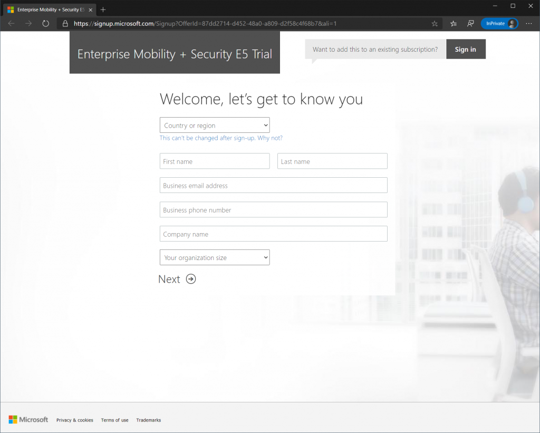This screenshot has height=433, width=540.
Task: Click the InPrivate profile badge
Action: click(x=499, y=23)
